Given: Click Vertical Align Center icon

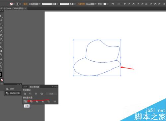Looking at the screenshot, I should coord(142,4).
